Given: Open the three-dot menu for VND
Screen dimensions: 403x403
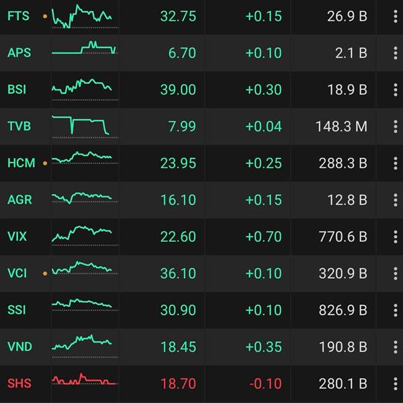Looking at the screenshot, I should pos(396,347).
